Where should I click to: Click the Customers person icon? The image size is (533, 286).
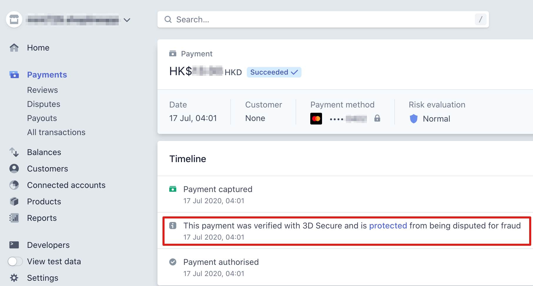(14, 169)
